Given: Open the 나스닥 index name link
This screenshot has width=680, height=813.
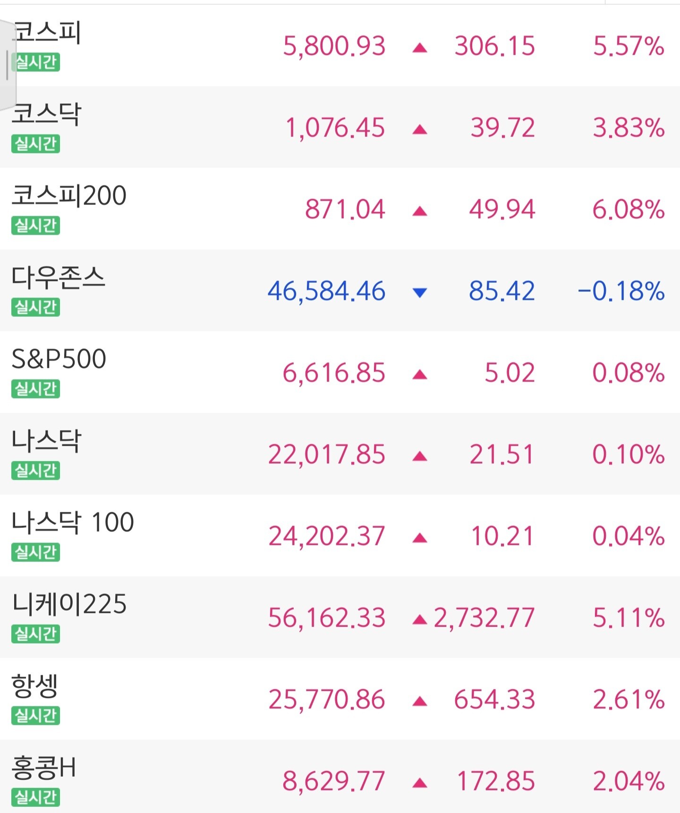Looking at the screenshot, I should pyautogui.click(x=47, y=440).
